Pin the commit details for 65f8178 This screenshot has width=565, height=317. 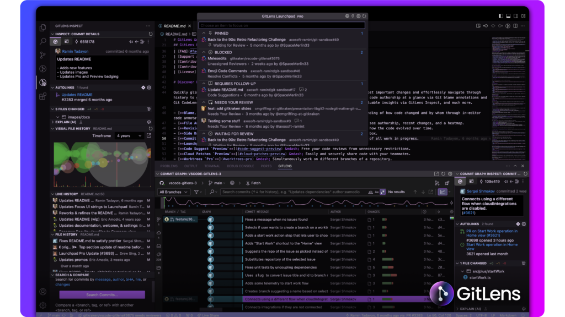click(x=131, y=41)
